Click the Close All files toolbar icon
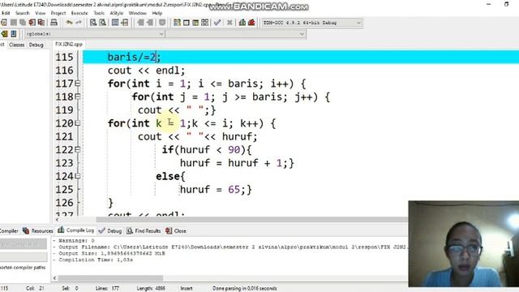 (x=41, y=23)
